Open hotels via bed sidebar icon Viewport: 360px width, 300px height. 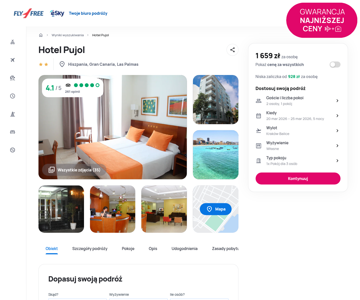point(12,132)
